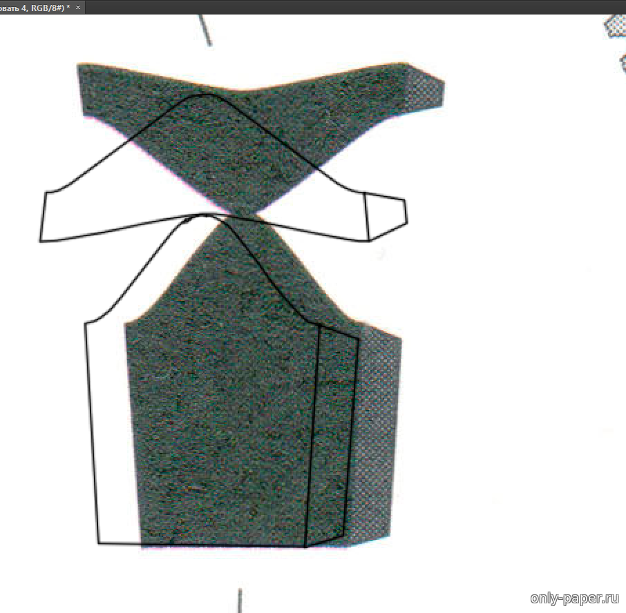Switch to the RGB/8# document tab
Screen dimensions: 626x613
[35, 6]
